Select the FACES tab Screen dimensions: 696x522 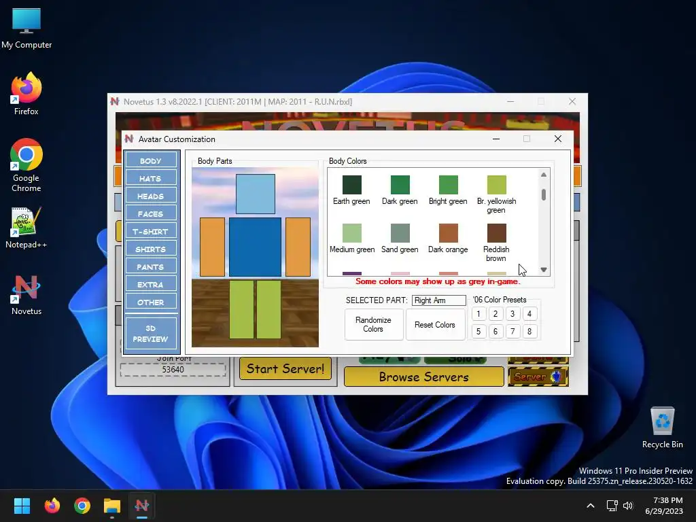(x=150, y=214)
